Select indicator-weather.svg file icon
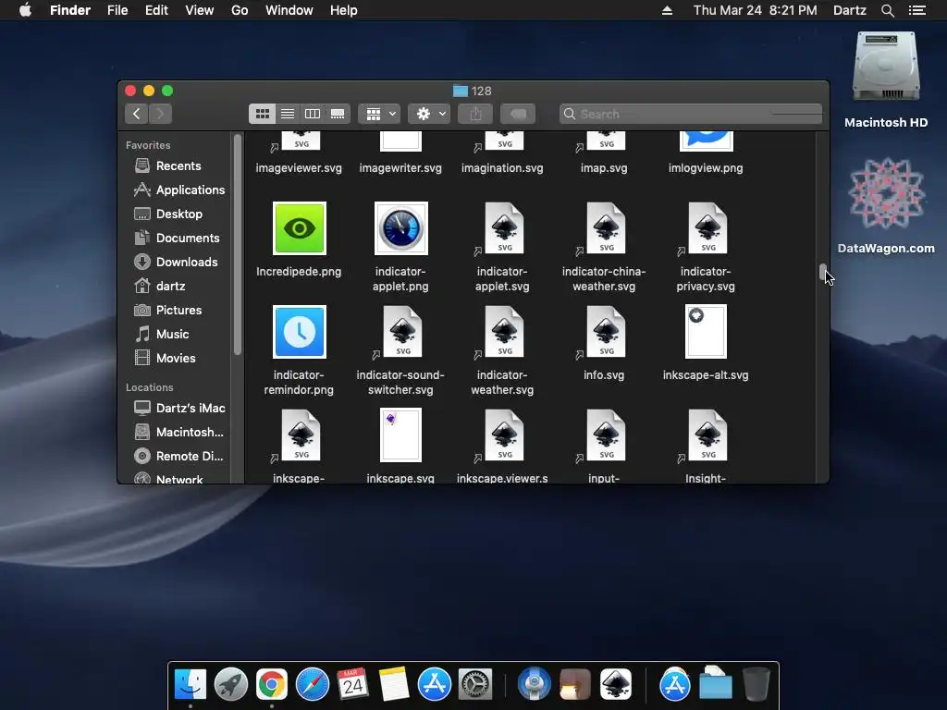Viewport: 947px width, 710px height. 504,332
